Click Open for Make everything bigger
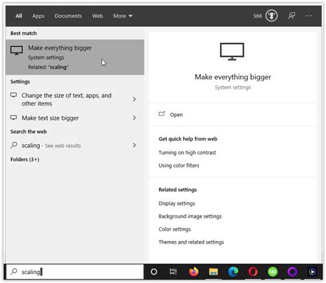 click(x=176, y=114)
